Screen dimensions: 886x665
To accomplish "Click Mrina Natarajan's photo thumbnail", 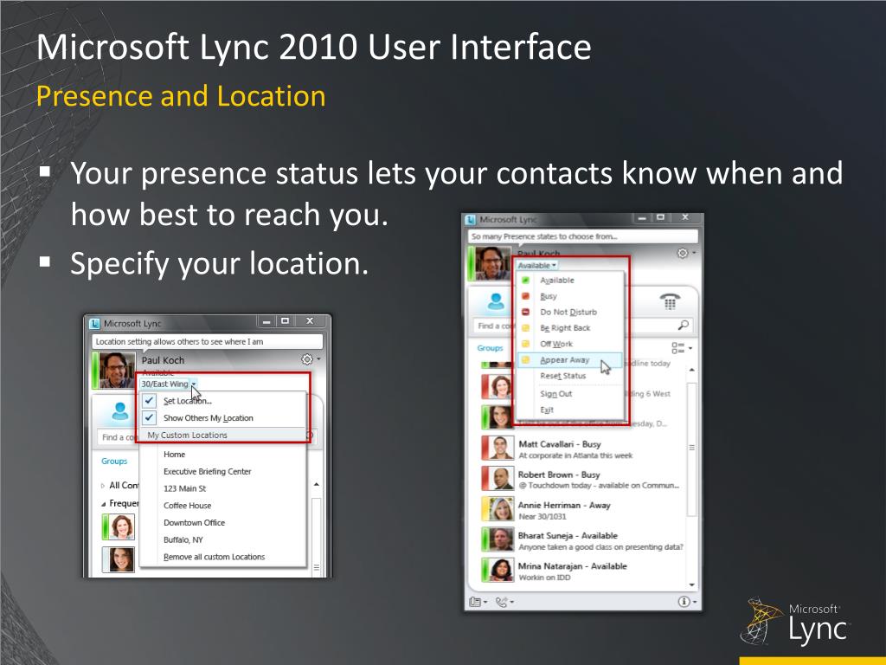I will [x=501, y=571].
